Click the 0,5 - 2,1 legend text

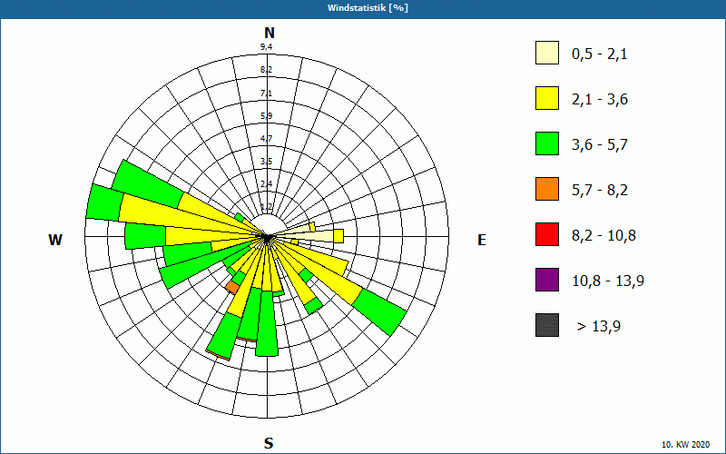[600, 54]
